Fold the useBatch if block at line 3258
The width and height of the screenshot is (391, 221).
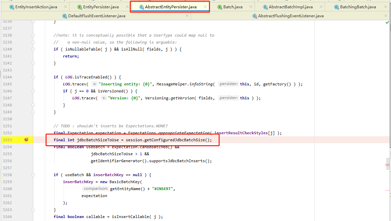coord(33,175)
